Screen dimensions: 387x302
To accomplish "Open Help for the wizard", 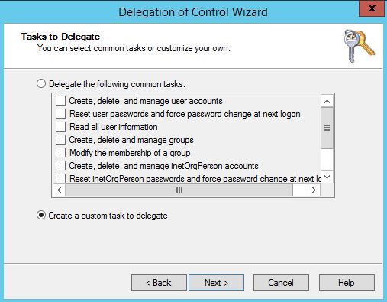I will (347, 283).
